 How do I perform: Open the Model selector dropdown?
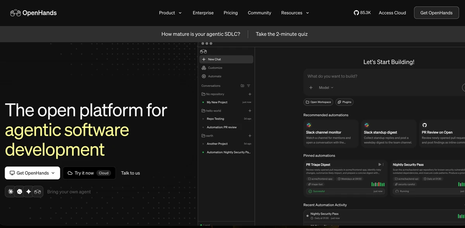tap(326, 88)
